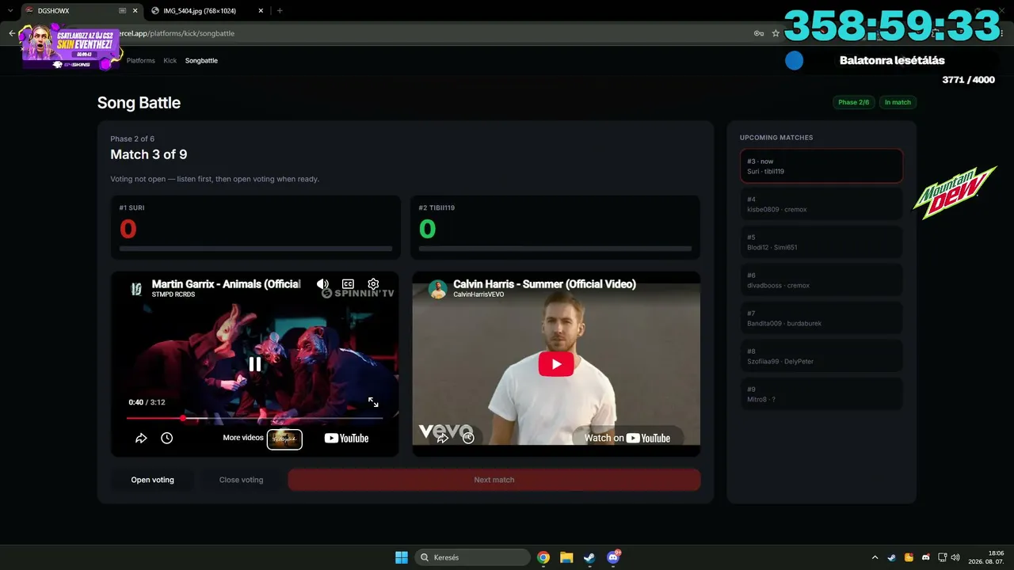Open the Windows Start menu

point(402,557)
